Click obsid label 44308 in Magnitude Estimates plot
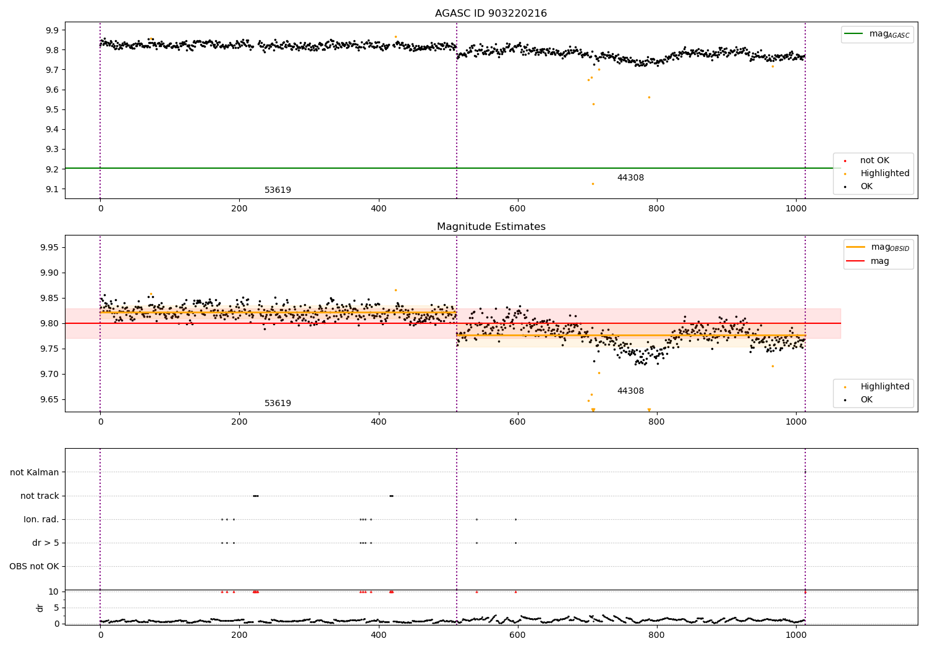927x649 pixels. pyautogui.click(x=630, y=391)
